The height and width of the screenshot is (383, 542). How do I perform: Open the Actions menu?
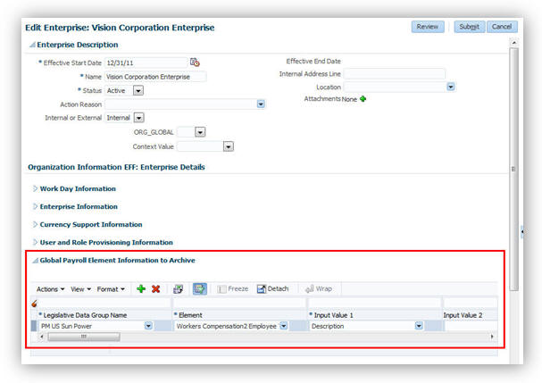coord(51,289)
